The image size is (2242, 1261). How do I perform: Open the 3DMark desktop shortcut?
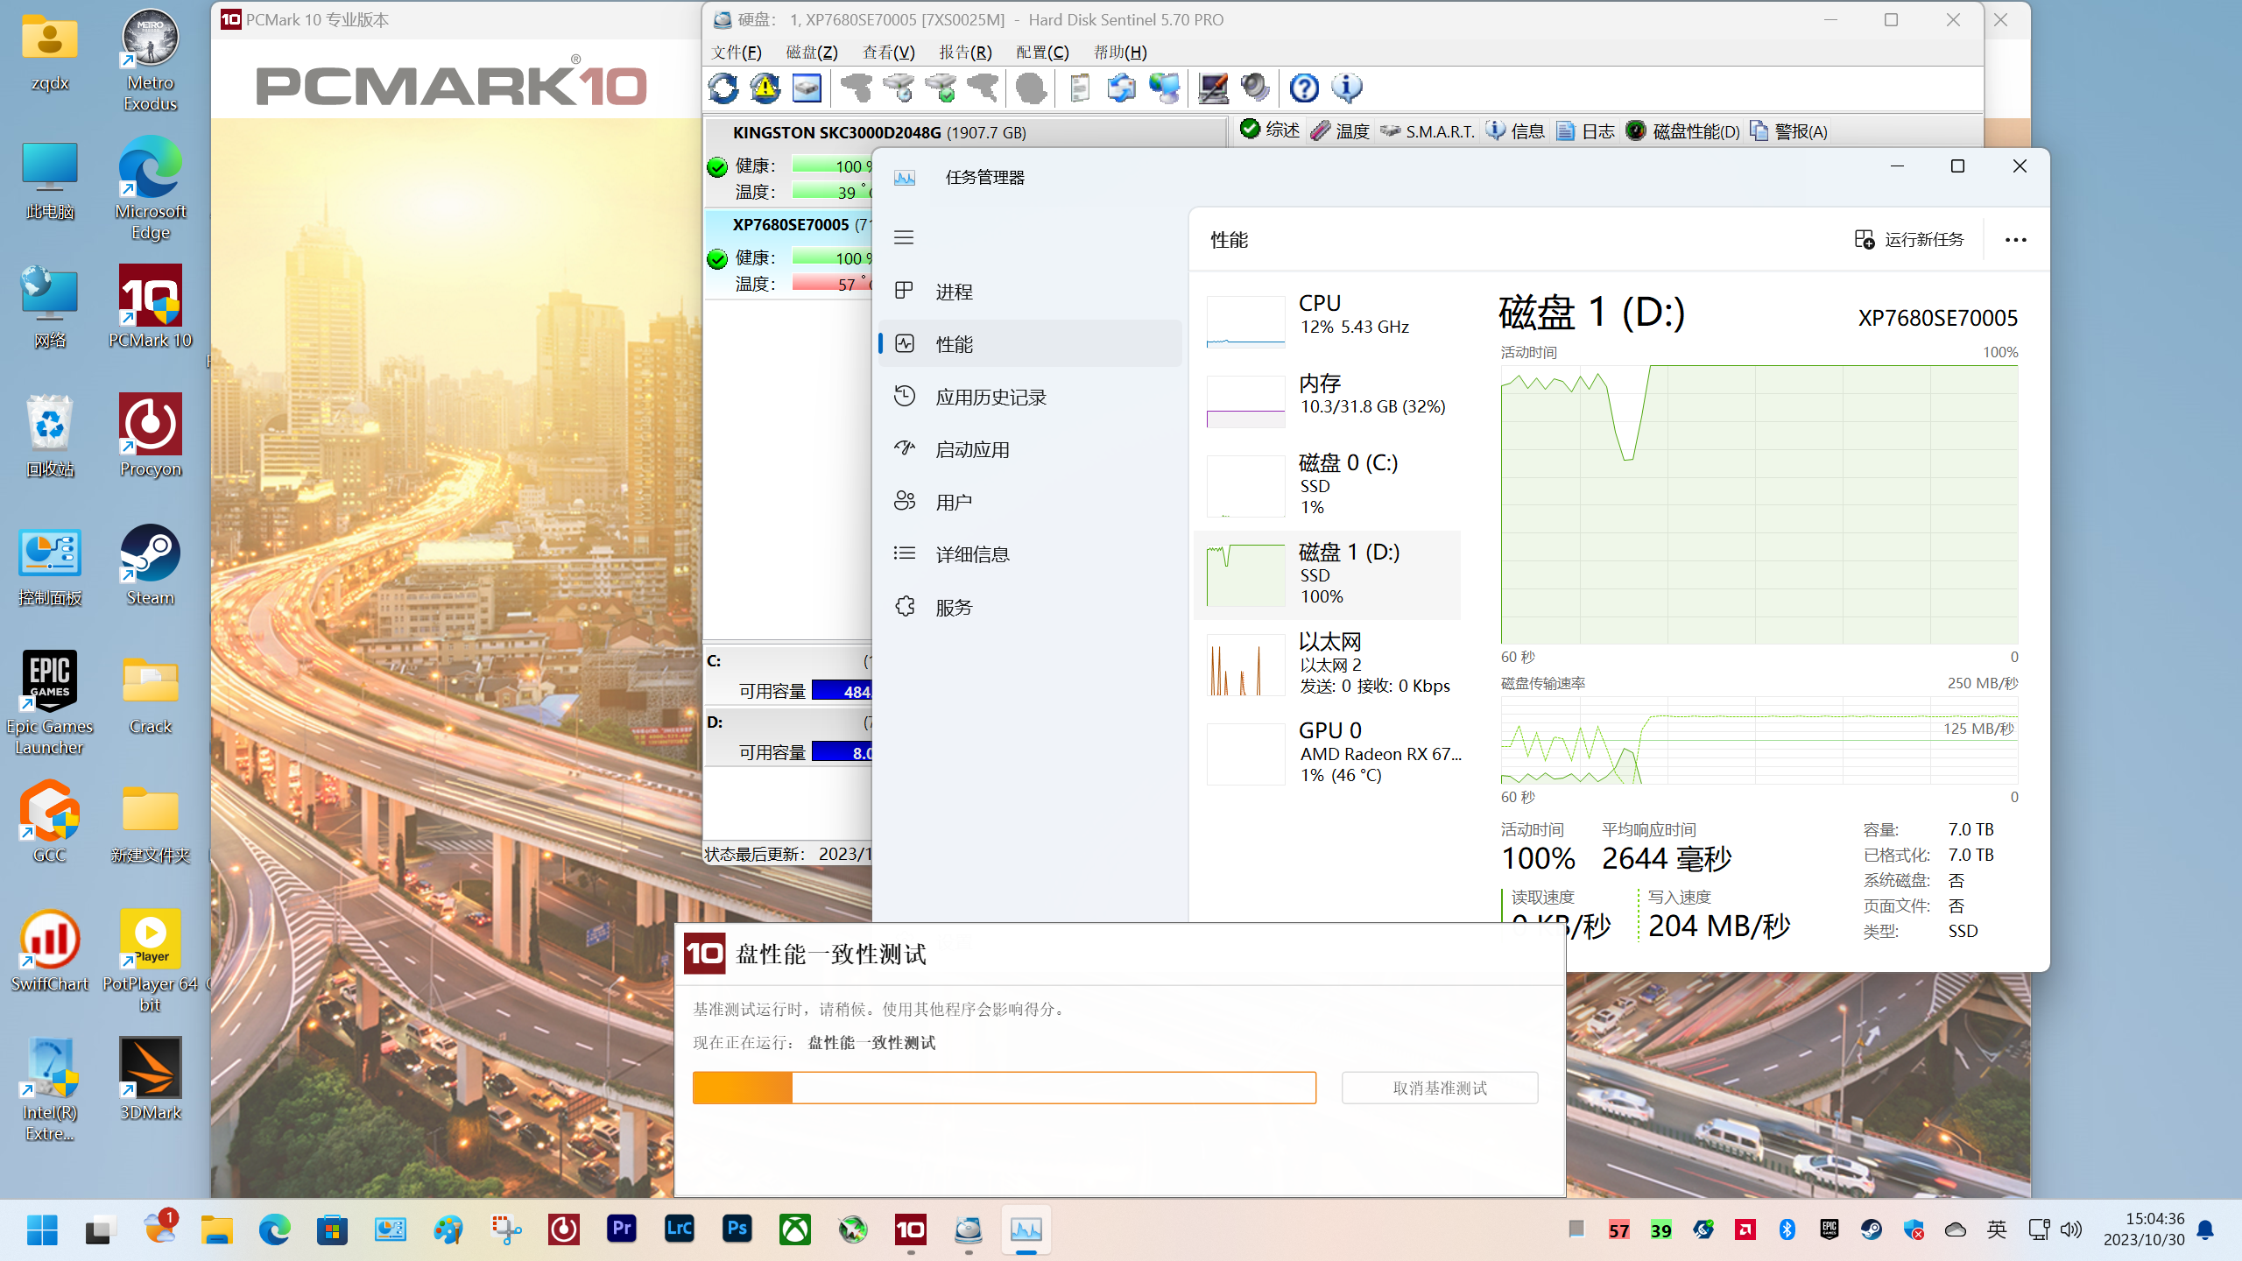150,1079
